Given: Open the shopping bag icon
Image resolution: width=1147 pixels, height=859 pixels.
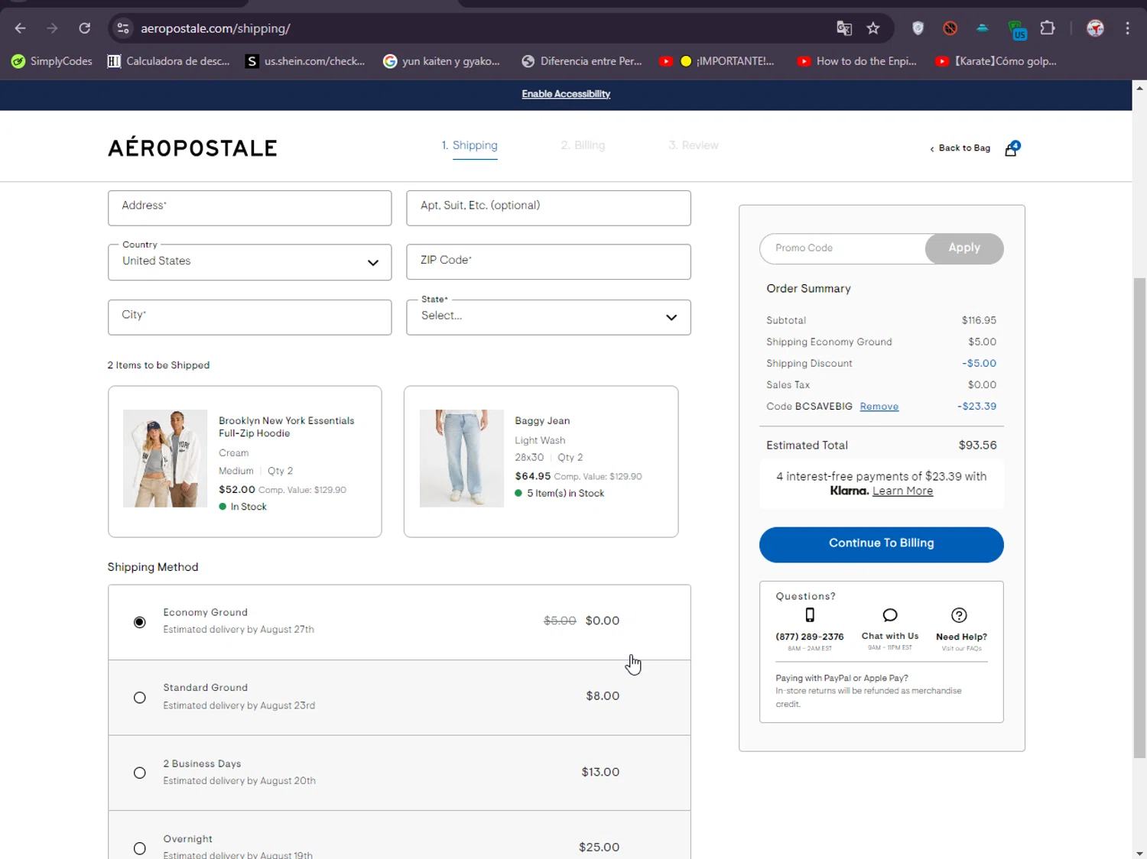Looking at the screenshot, I should 1012,148.
